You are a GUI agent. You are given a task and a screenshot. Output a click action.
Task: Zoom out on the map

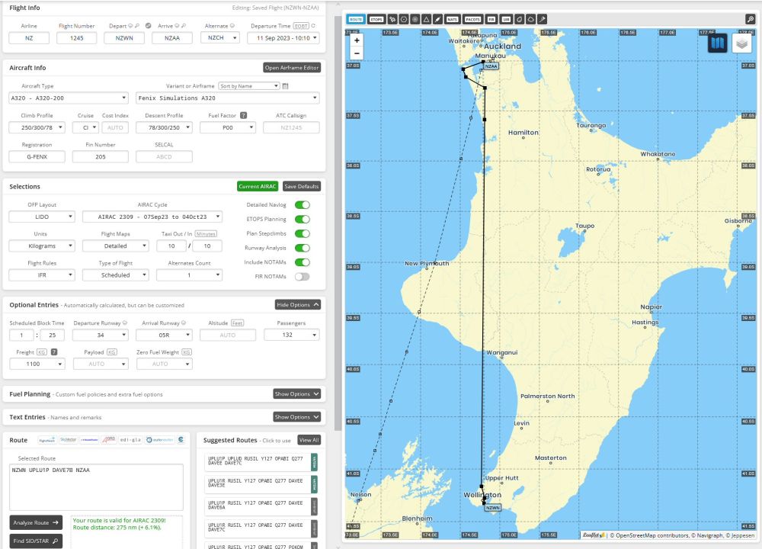coord(357,53)
